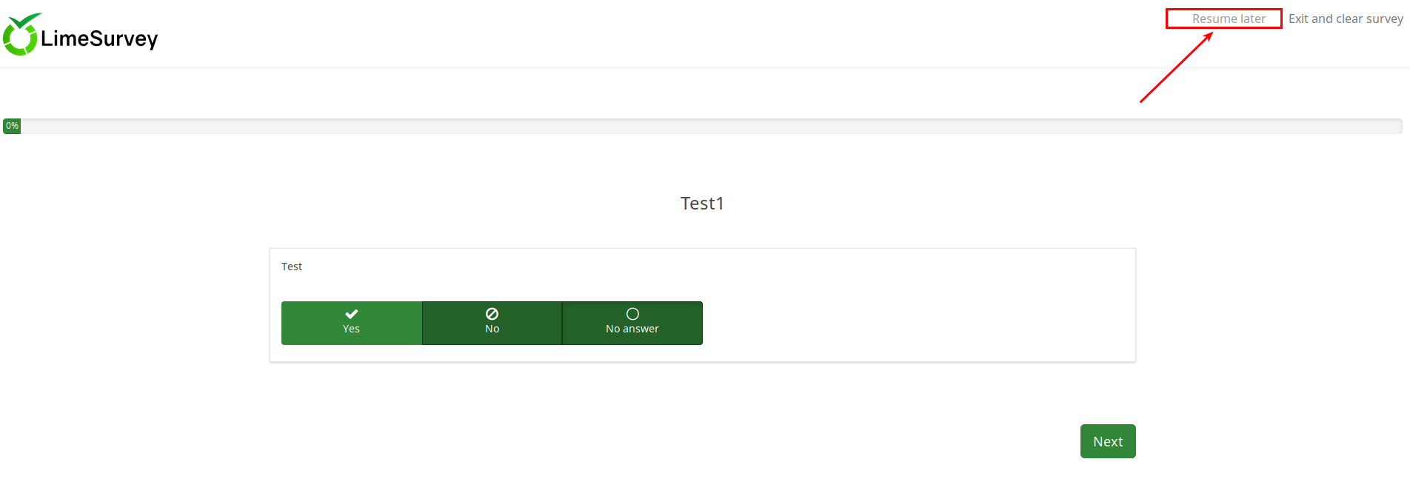Select the "No" text label

point(492,329)
